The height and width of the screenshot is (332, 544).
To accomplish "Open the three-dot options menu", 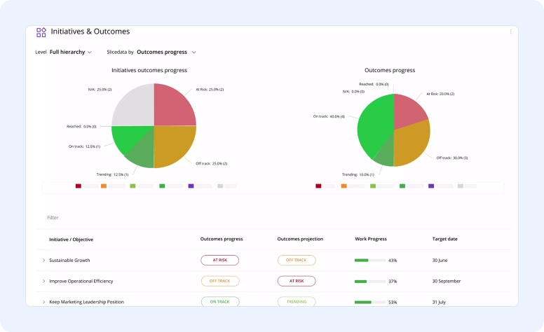I will [510, 32].
